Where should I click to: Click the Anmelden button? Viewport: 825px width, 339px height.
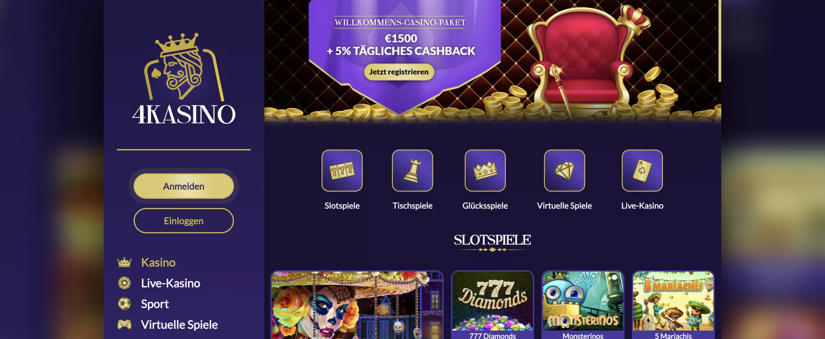[x=184, y=186]
